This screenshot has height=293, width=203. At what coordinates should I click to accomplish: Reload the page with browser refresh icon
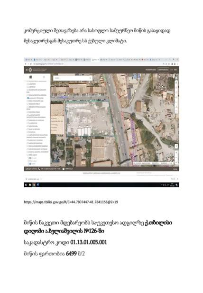click(x=31, y=64)
